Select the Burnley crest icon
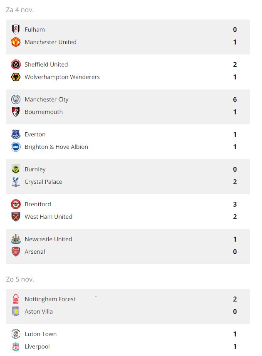The width and height of the screenshot is (262, 356). 16,169
